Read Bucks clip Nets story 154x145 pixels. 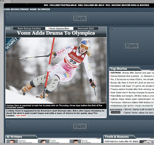[x=132, y=83]
